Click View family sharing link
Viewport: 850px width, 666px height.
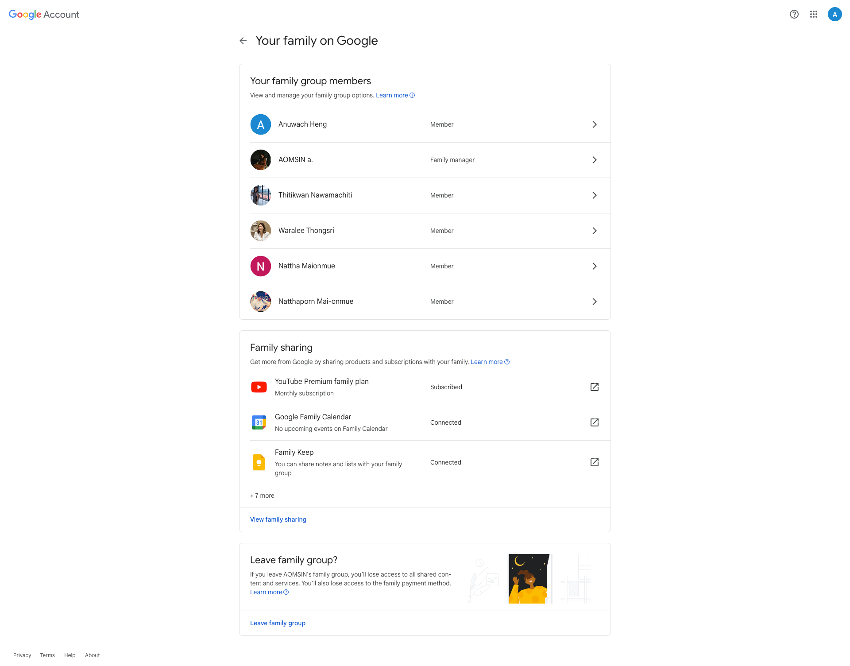278,519
